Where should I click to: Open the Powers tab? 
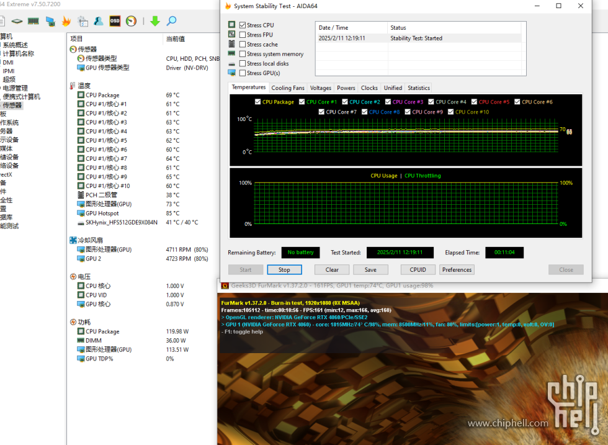[346, 88]
